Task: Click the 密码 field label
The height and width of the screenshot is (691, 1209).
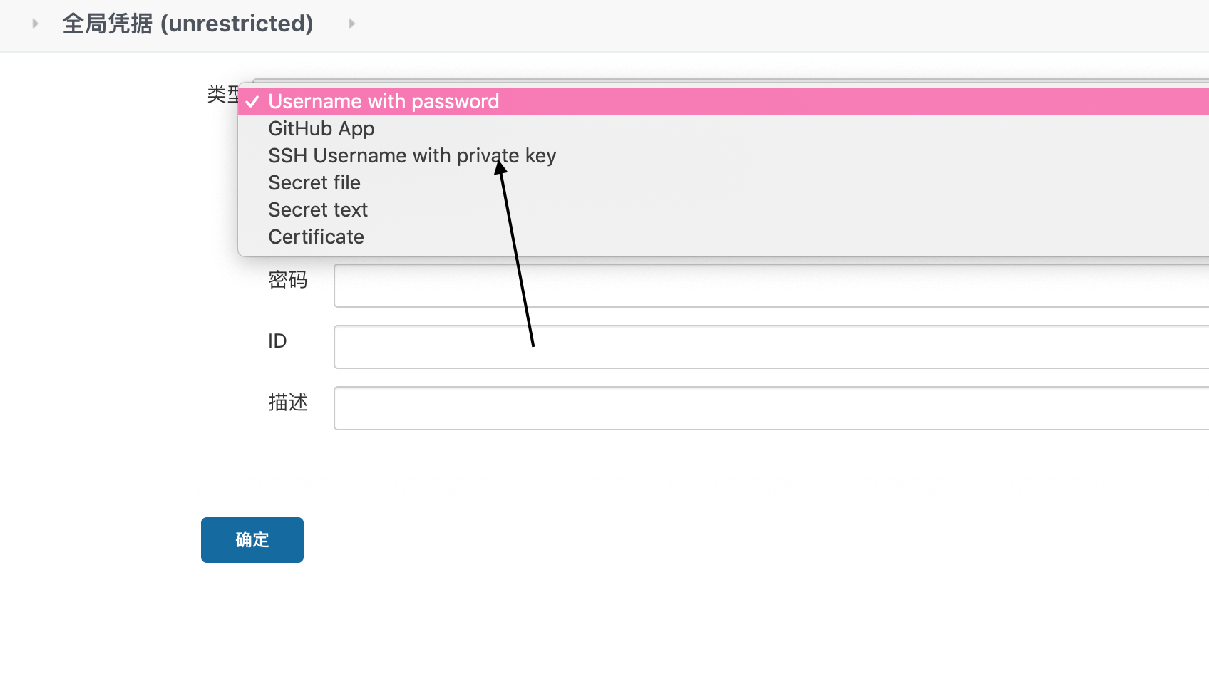Action: click(288, 280)
